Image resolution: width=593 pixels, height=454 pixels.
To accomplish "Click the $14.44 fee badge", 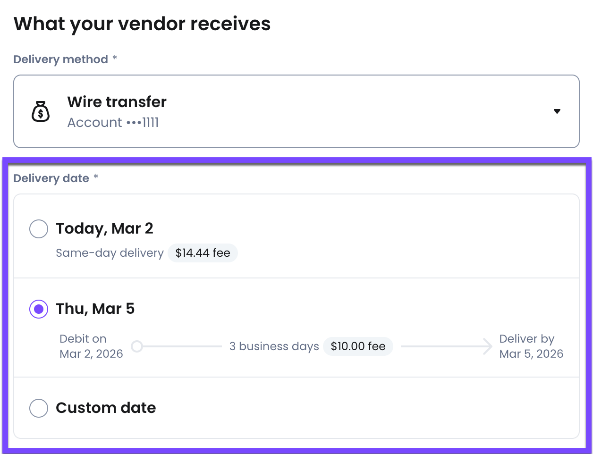I will click(x=203, y=253).
